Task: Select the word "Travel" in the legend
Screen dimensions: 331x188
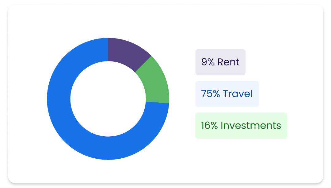Action: point(238,94)
